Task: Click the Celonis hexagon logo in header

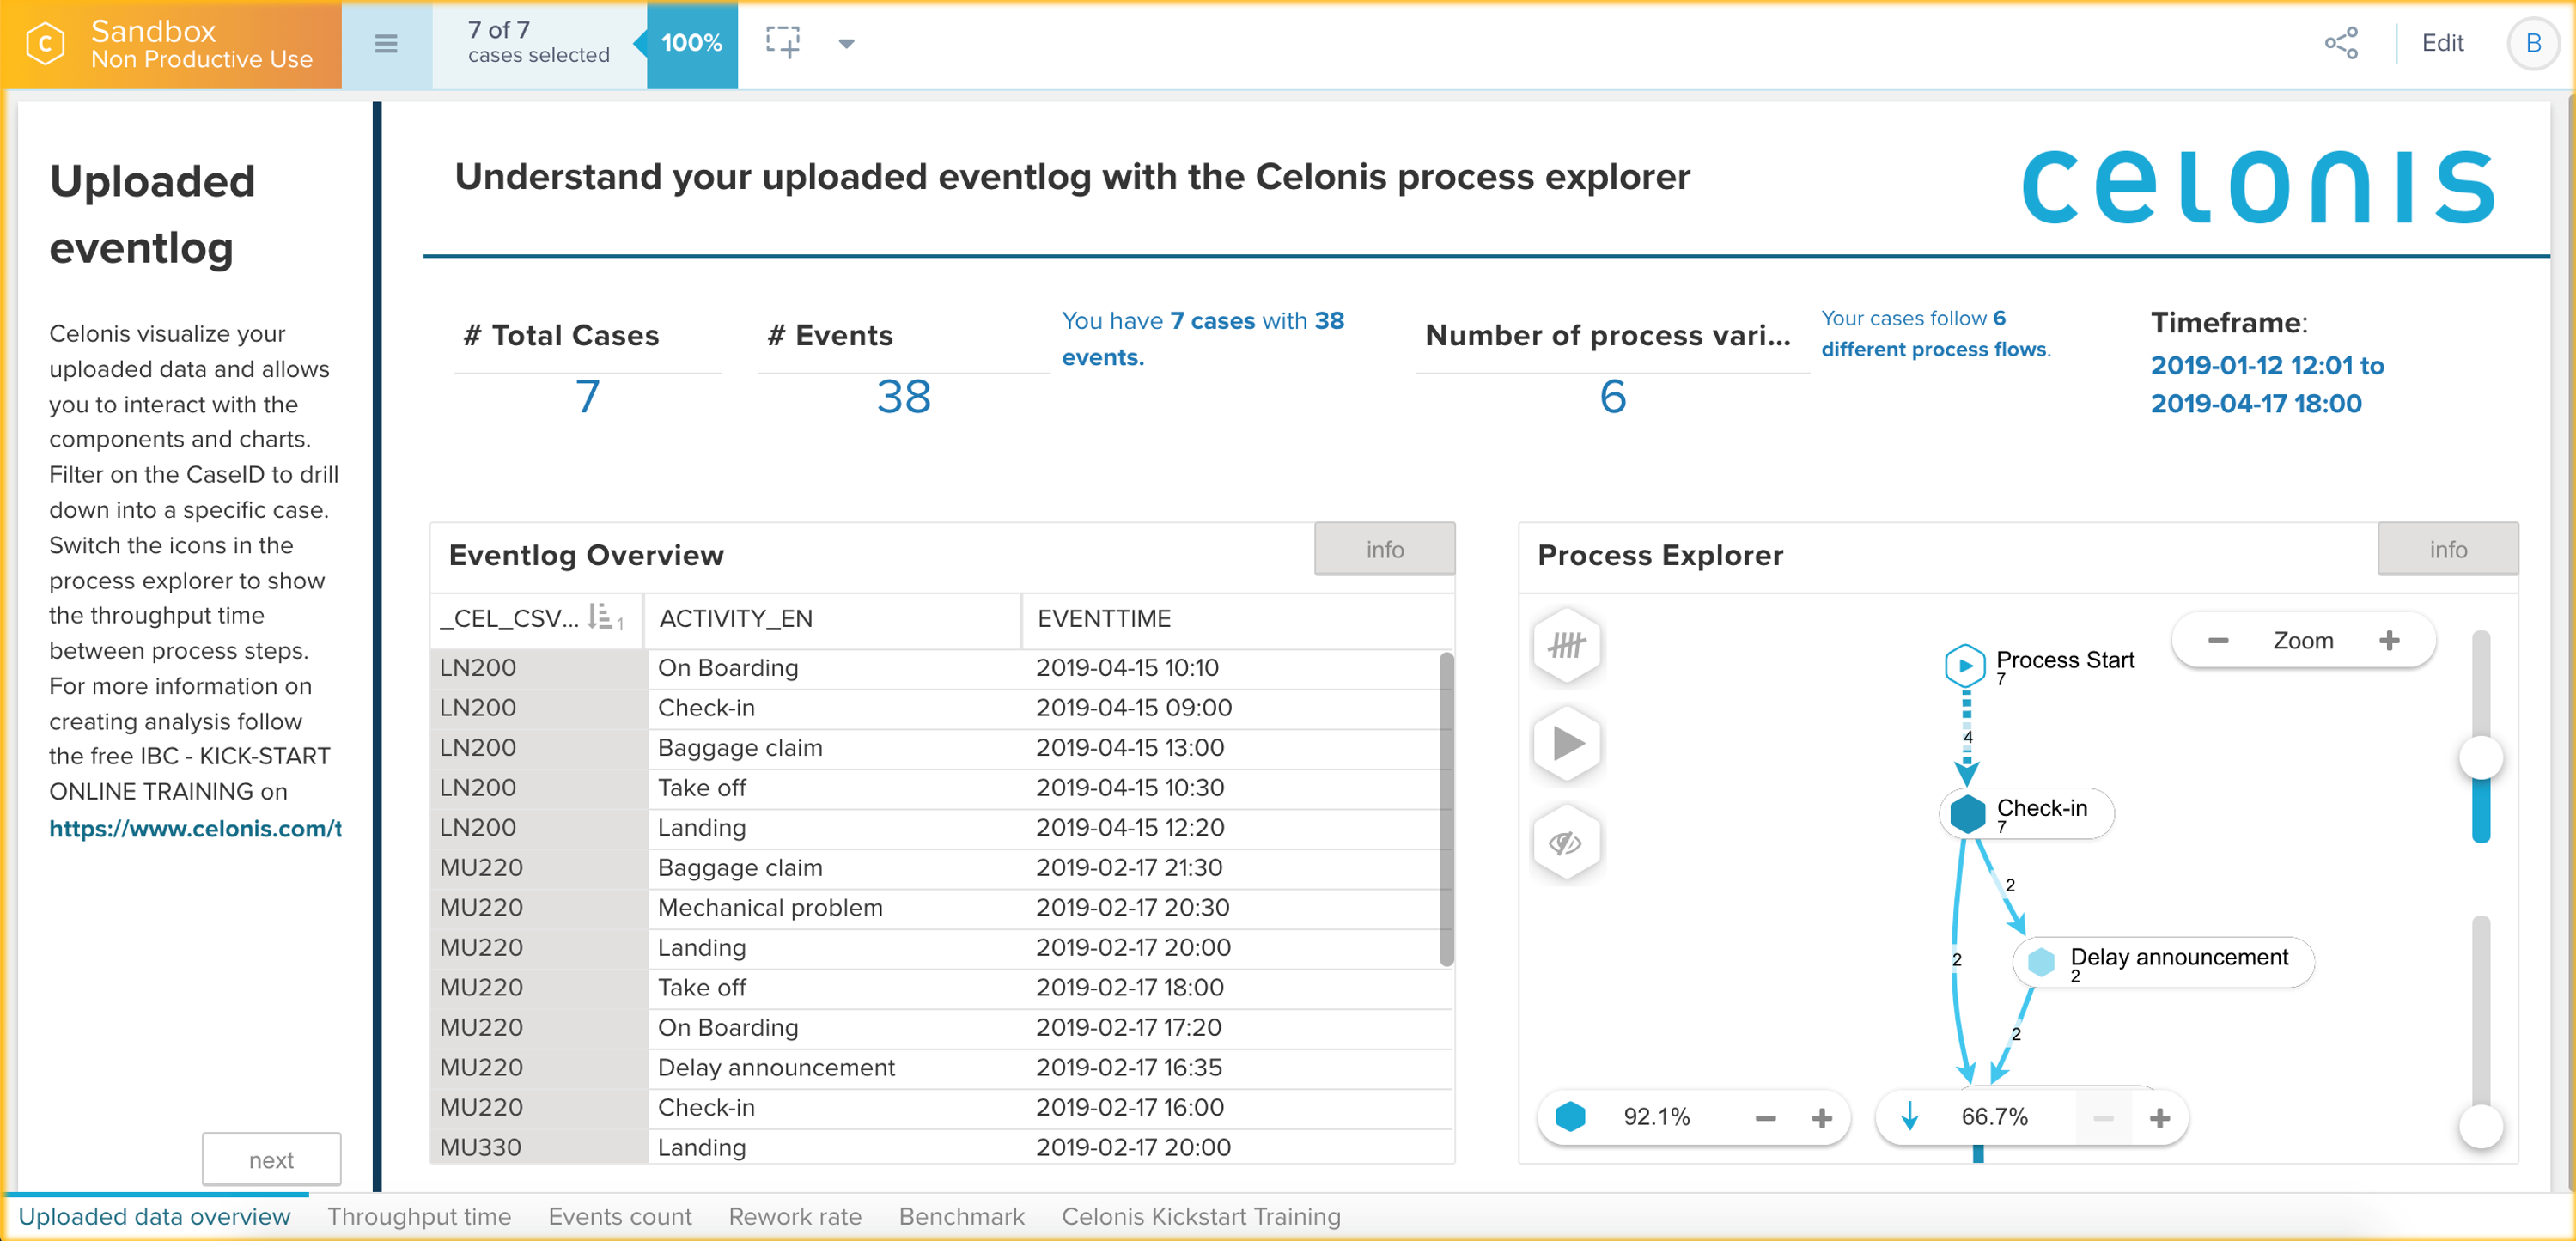Action: click(45, 44)
